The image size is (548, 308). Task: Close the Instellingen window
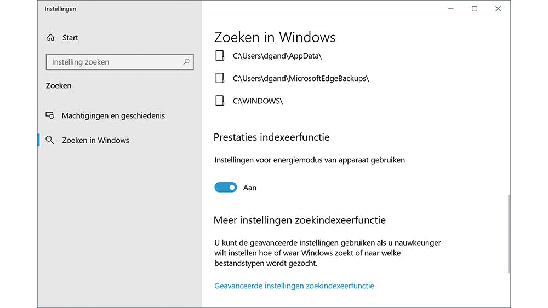(498, 9)
